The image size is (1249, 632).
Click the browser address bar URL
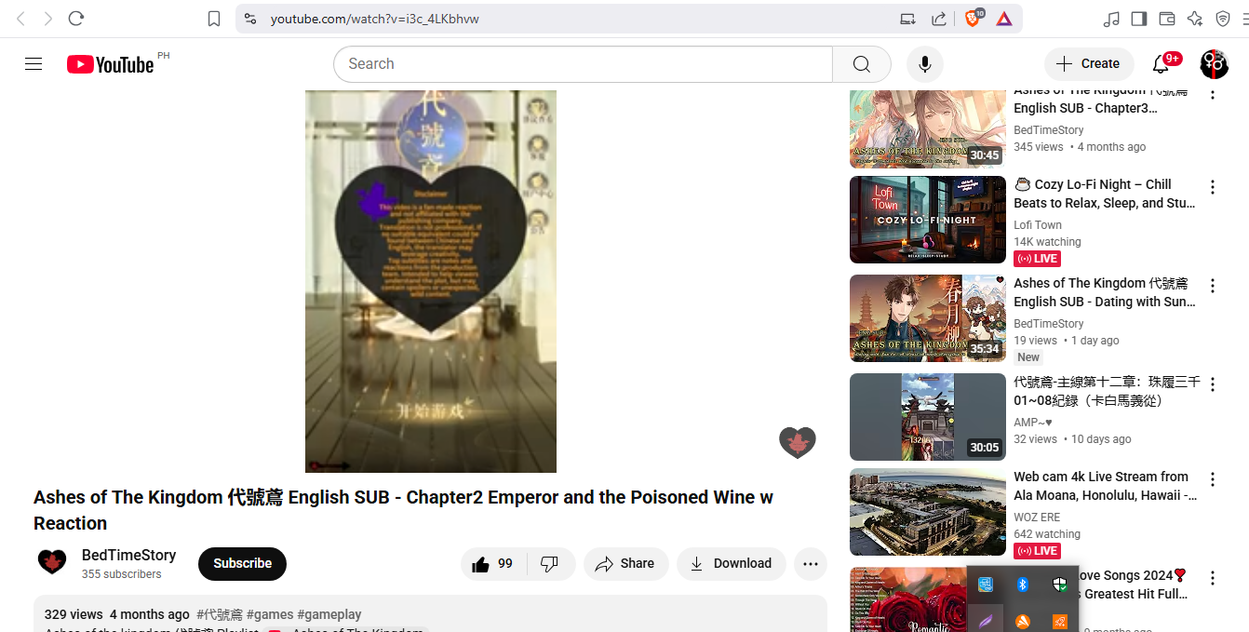(x=374, y=19)
